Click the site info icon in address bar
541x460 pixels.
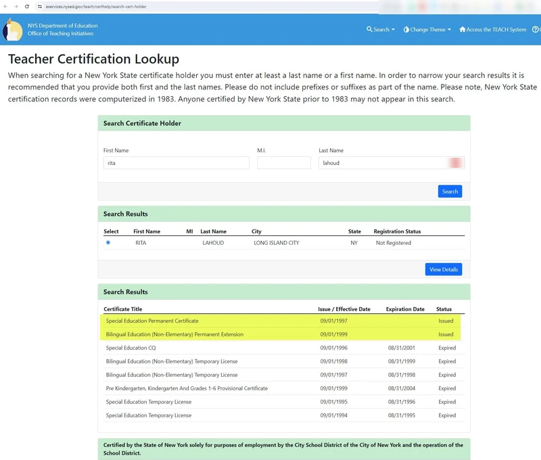click(40, 6)
